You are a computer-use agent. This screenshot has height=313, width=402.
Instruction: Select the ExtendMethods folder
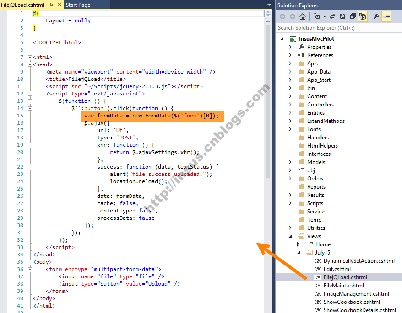point(326,121)
